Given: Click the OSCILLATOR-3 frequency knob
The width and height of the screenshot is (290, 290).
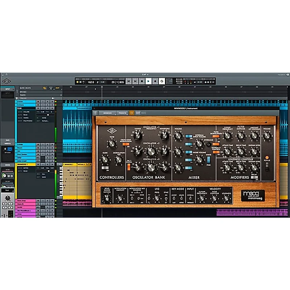Looking at the screenshot, I should point(151,167).
